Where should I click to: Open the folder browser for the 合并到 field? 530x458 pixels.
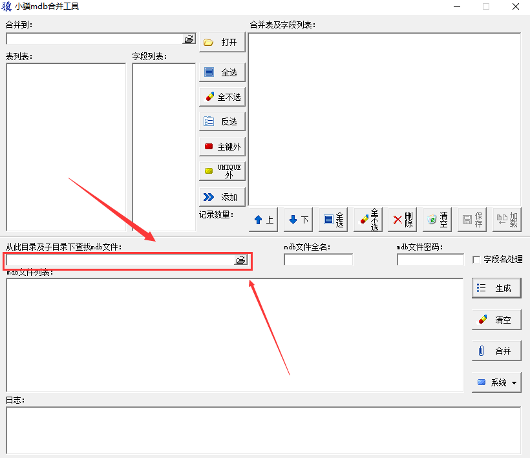(189, 39)
